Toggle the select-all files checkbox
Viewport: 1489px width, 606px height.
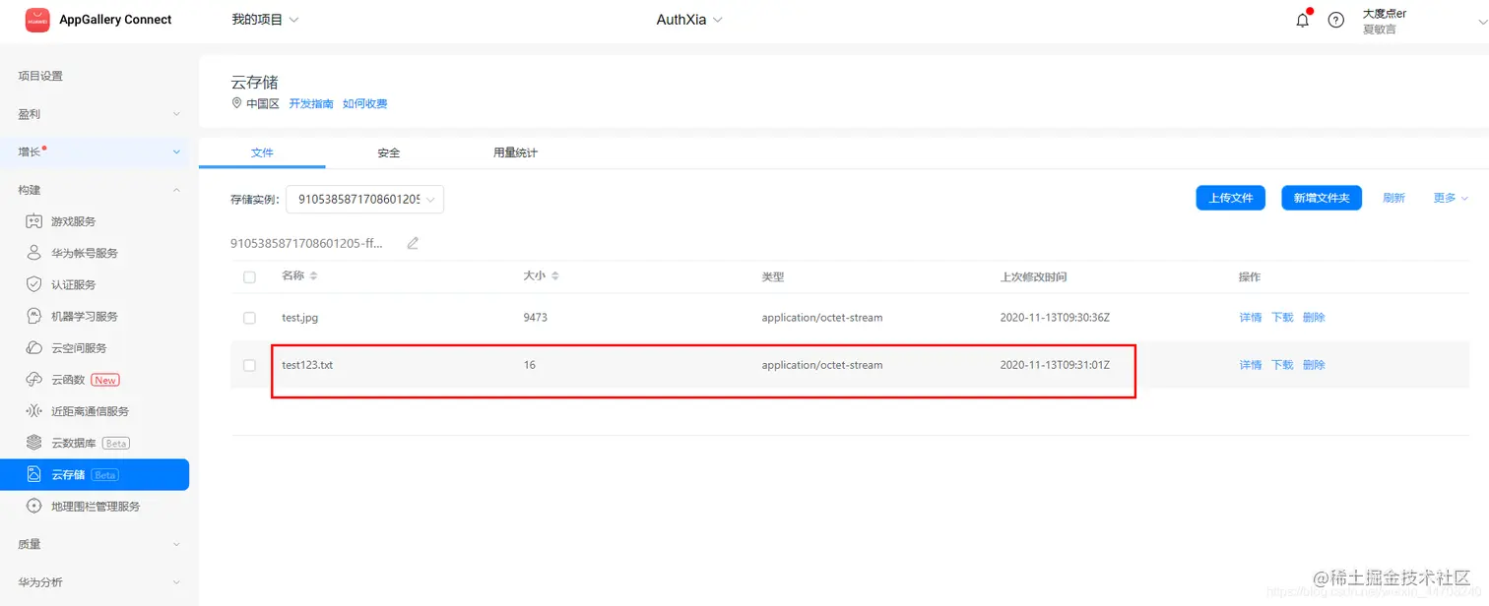pos(249,277)
